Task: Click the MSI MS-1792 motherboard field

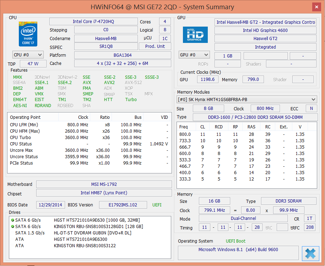Action: coord(104,184)
